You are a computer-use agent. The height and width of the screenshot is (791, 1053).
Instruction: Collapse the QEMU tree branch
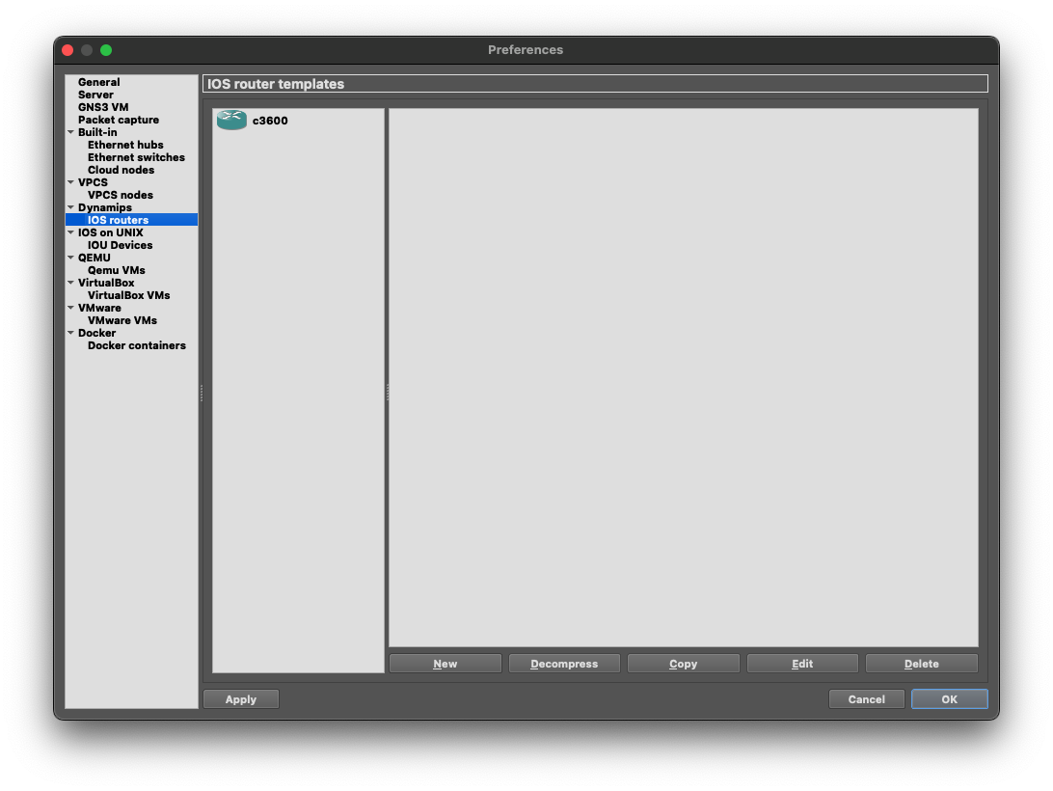(x=71, y=258)
